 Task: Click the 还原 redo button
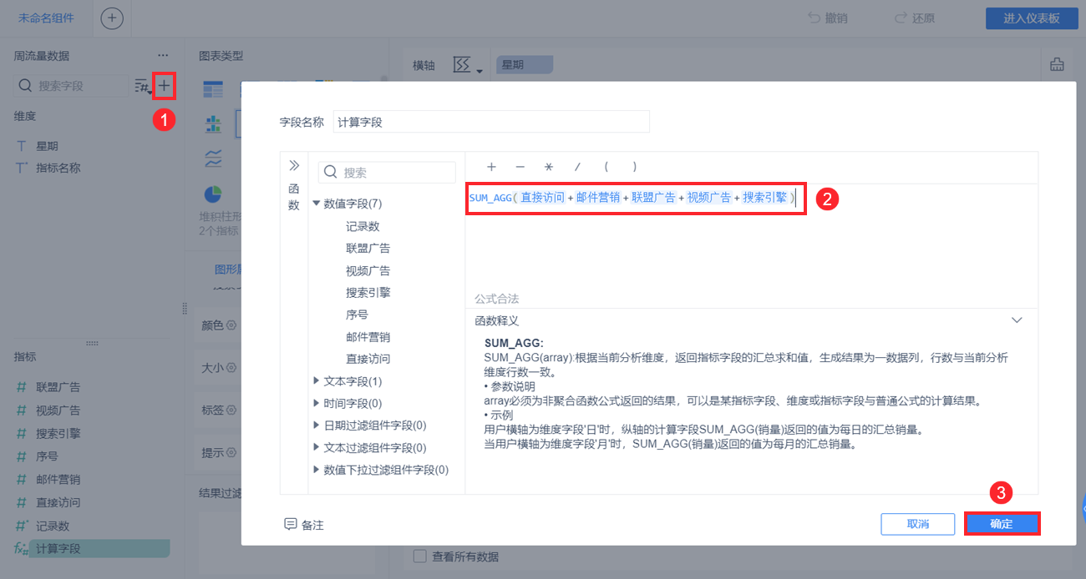(914, 18)
